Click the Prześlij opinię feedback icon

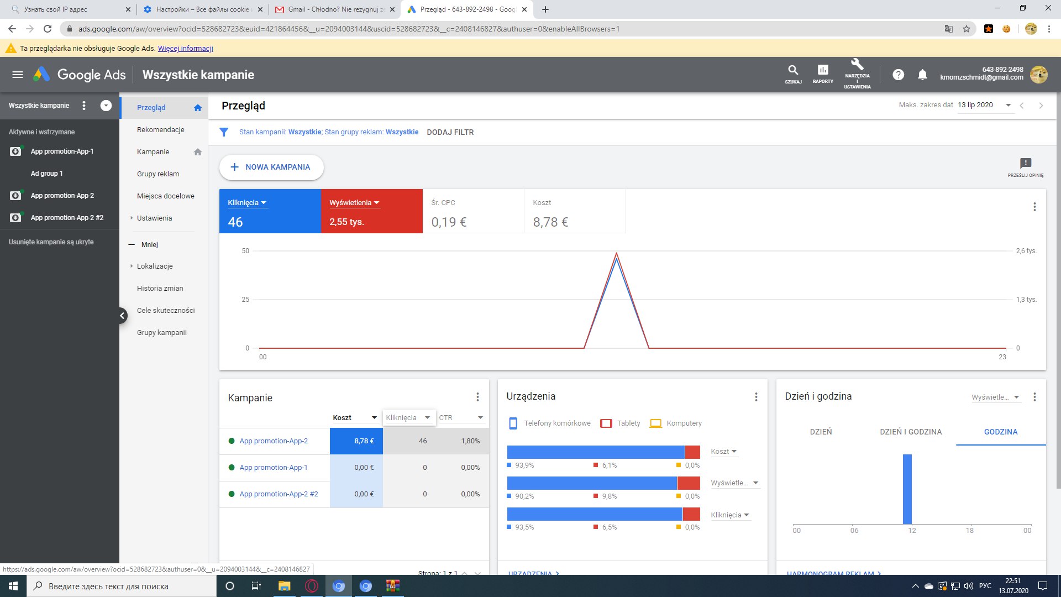[1026, 167]
